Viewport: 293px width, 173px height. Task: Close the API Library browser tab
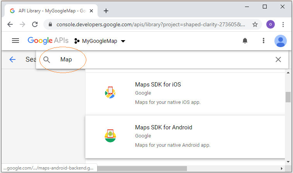click(91, 11)
